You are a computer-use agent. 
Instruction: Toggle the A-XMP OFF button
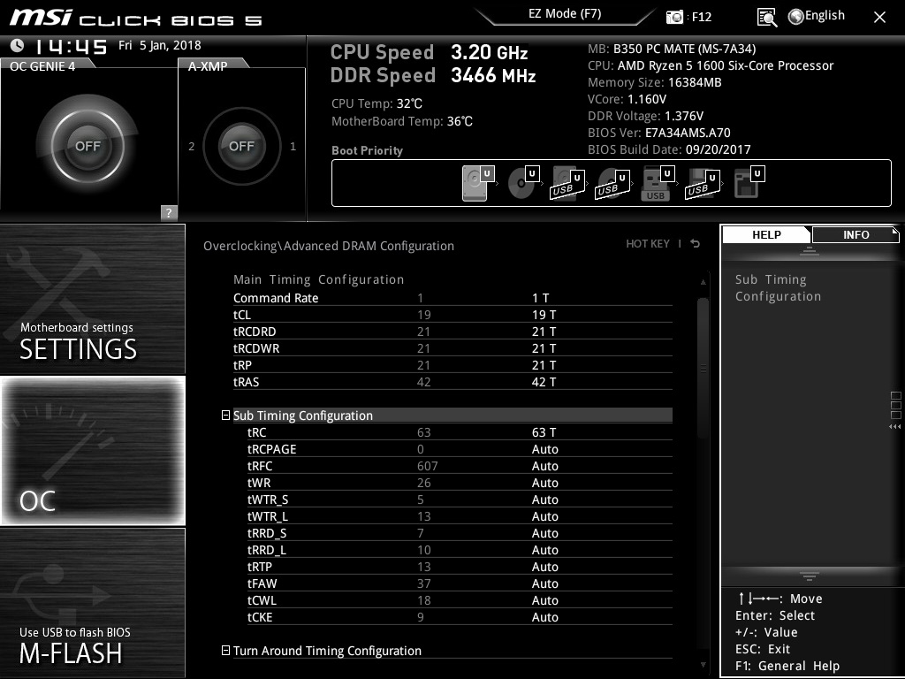click(x=241, y=146)
